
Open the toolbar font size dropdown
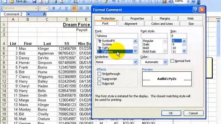[47, 8]
